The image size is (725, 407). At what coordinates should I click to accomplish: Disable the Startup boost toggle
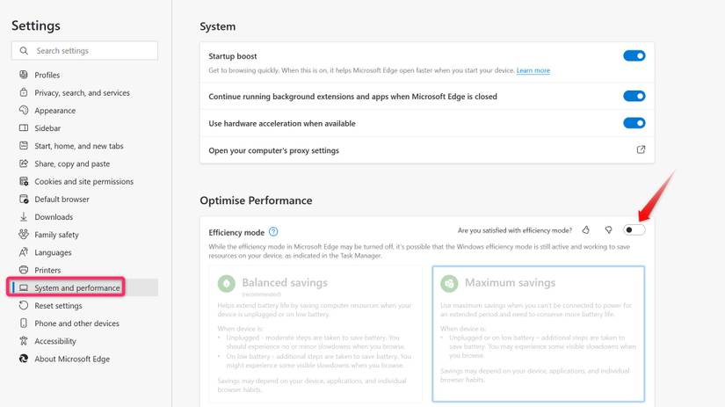(634, 55)
